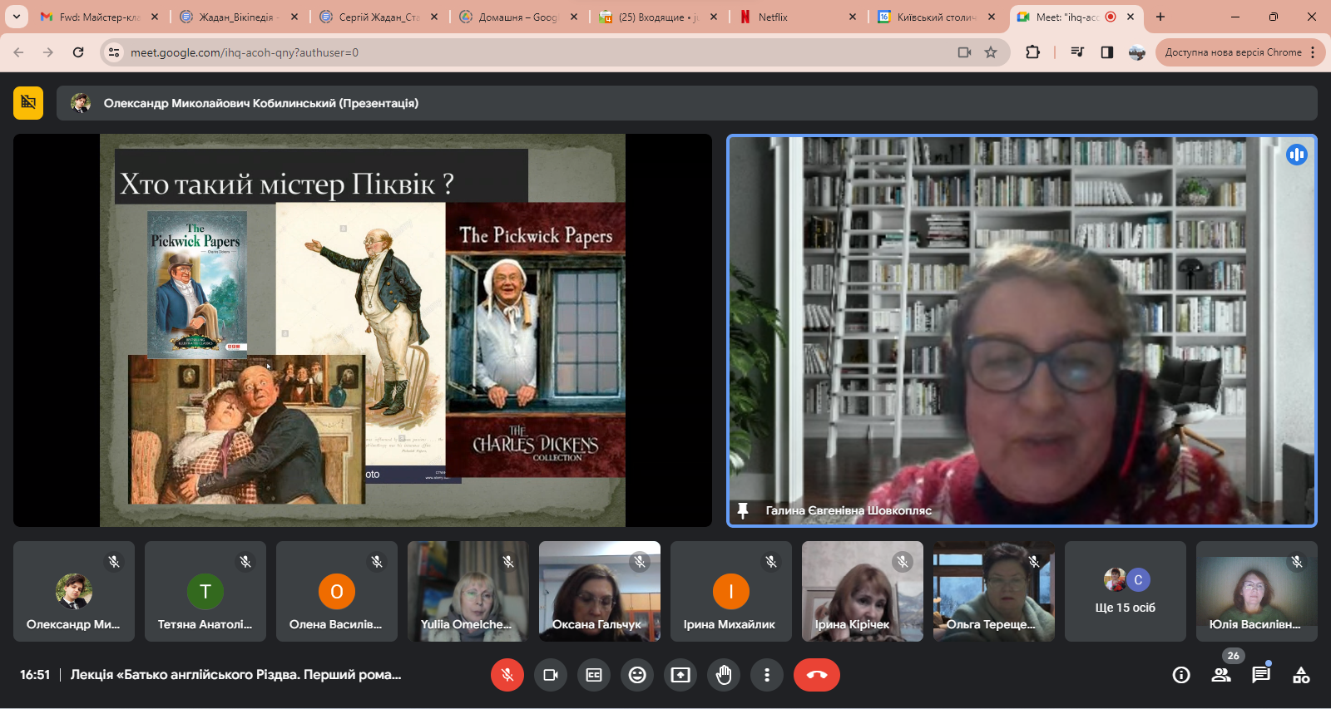Open meeting details info panel

[x=1181, y=675]
